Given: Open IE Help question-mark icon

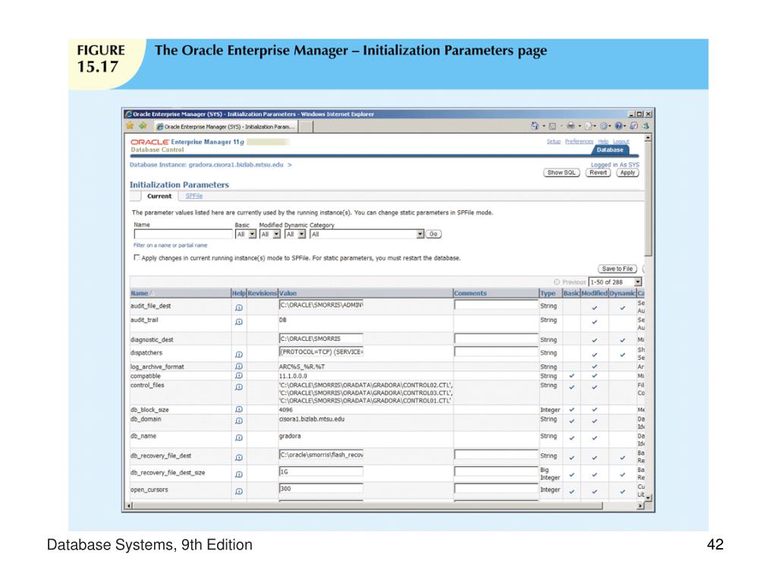Looking at the screenshot, I should [619, 126].
